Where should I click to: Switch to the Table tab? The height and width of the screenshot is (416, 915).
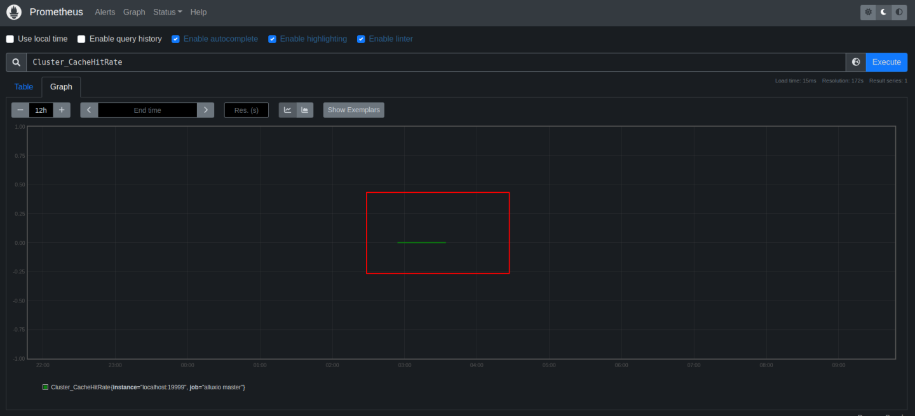point(24,87)
